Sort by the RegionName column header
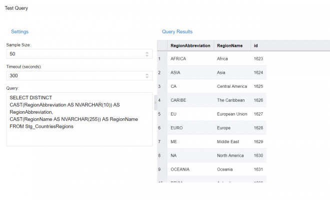This screenshot has height=200, width=330. click(230, 45)
